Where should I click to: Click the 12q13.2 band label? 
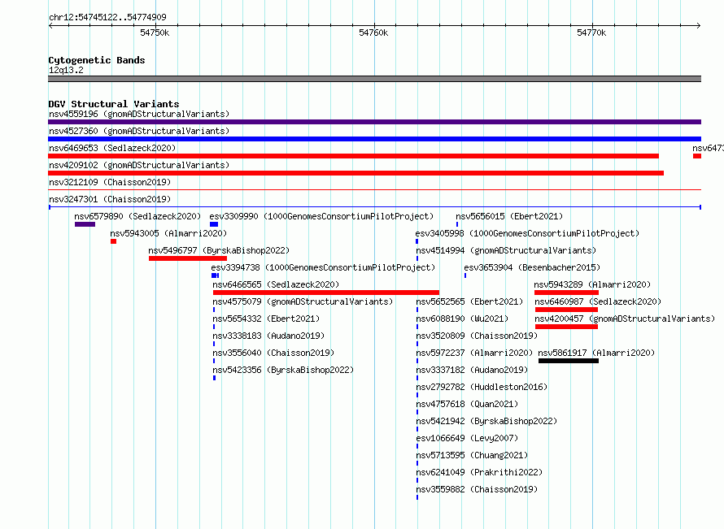(66, 70)
